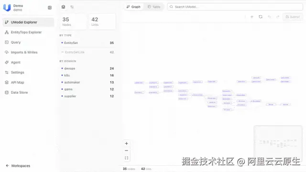Switch to Table view tab
Image resolution: width=306 pixels, height=172 pixels.
point(154,7)
